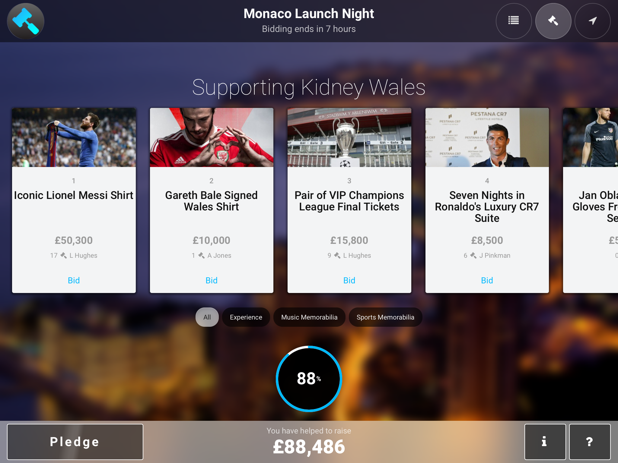Select the gavel auction view icon

coord(553,21)
